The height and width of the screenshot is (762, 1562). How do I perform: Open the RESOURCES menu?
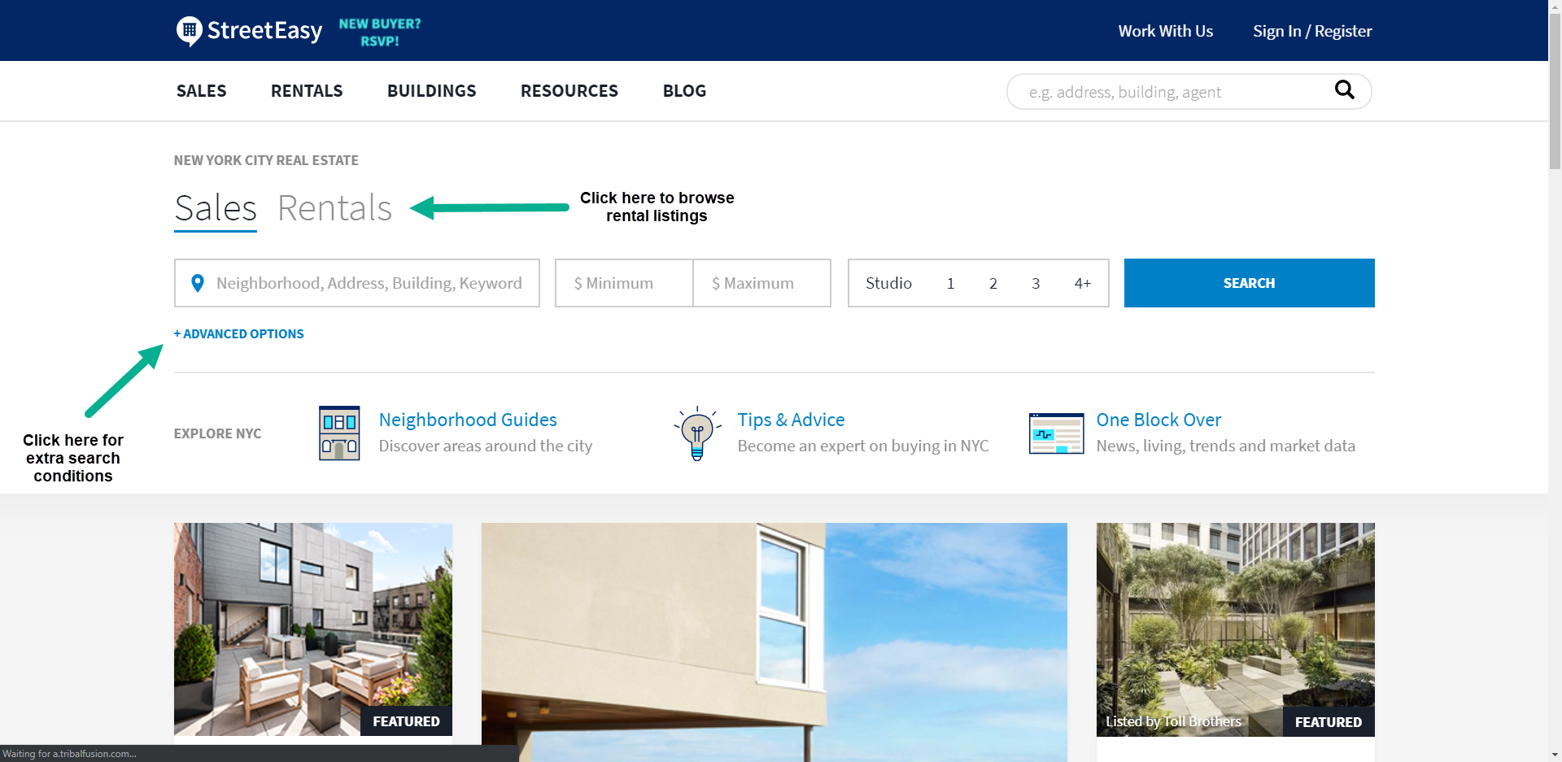[x=569, y=91]
